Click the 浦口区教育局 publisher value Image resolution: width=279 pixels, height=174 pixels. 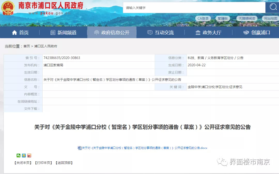click(x=53, y=65)
